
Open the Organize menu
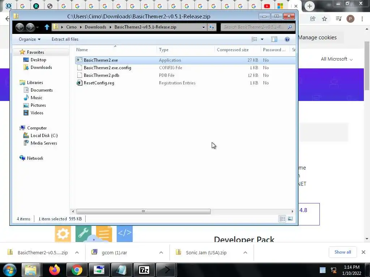click(x=30, y=39)
